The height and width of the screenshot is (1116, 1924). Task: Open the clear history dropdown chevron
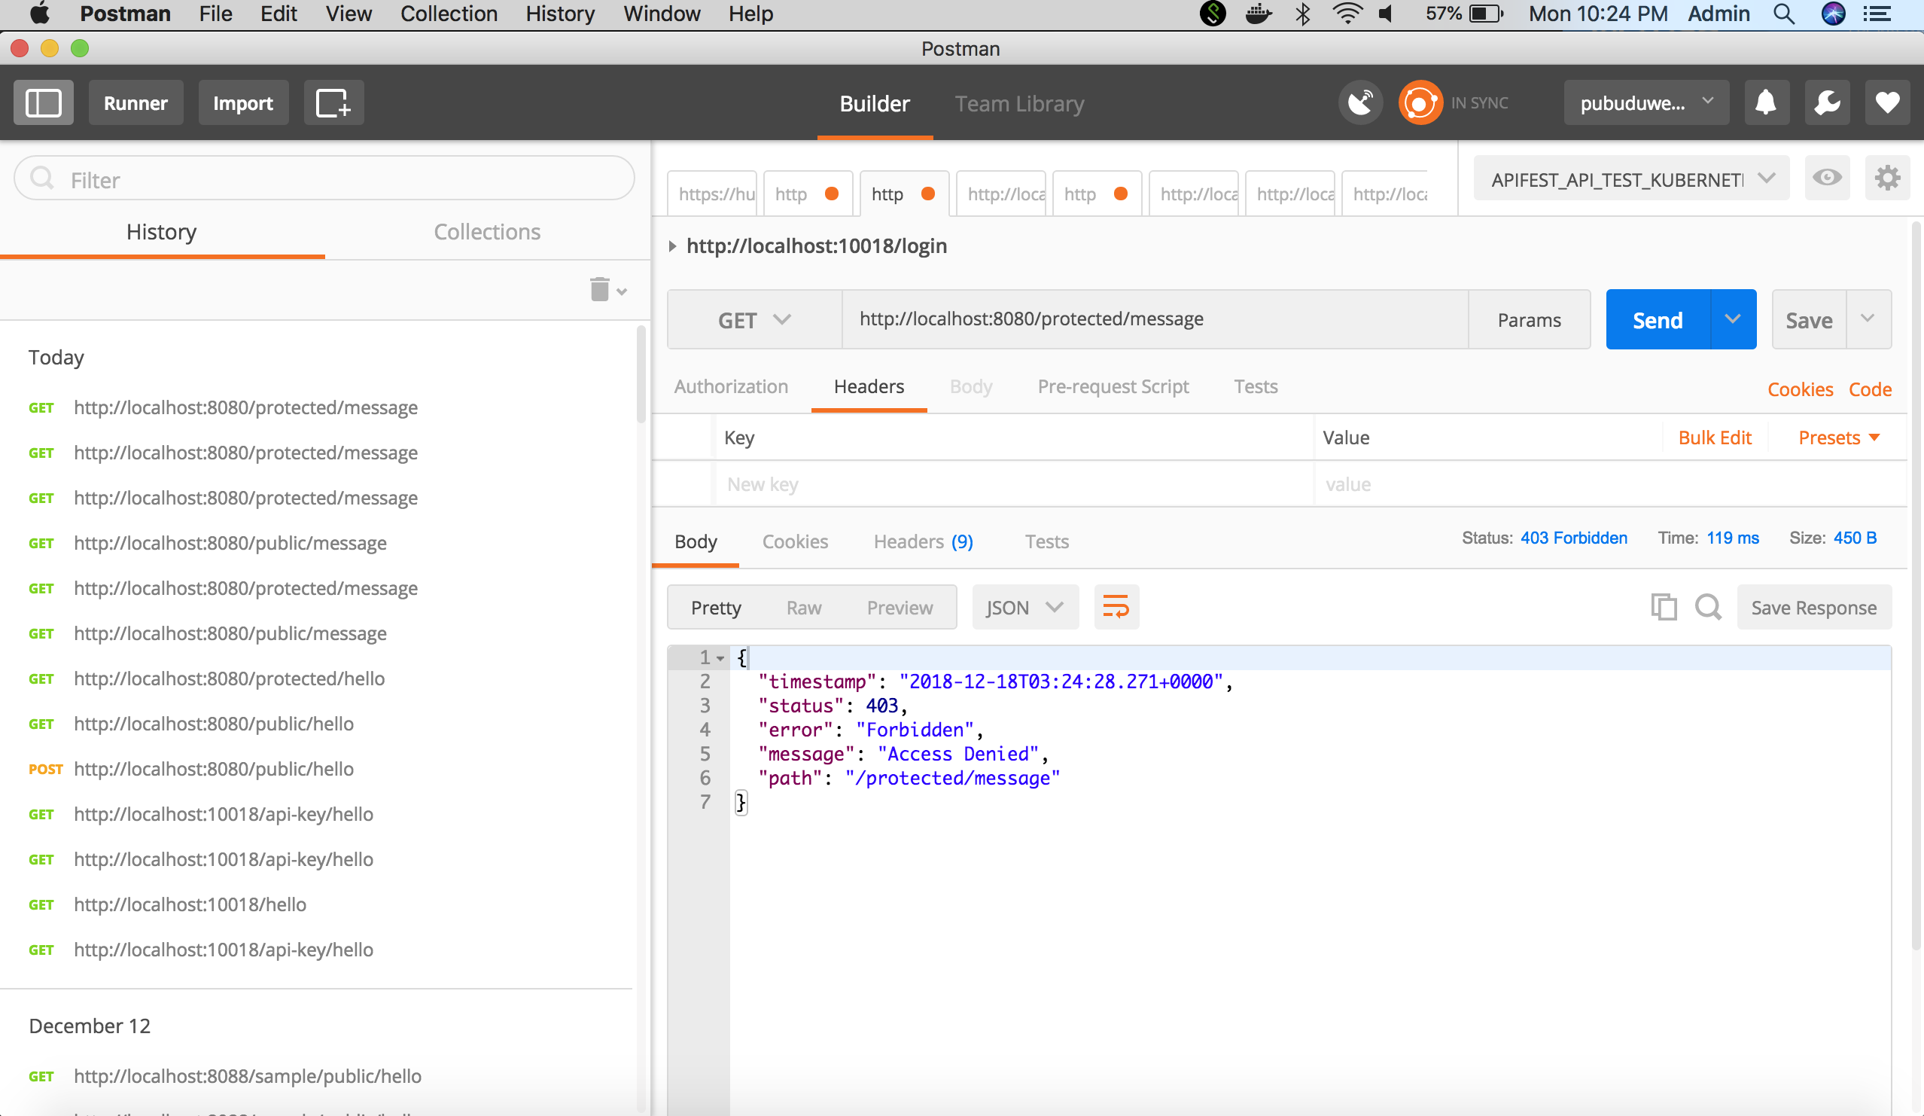pos(622,291)
